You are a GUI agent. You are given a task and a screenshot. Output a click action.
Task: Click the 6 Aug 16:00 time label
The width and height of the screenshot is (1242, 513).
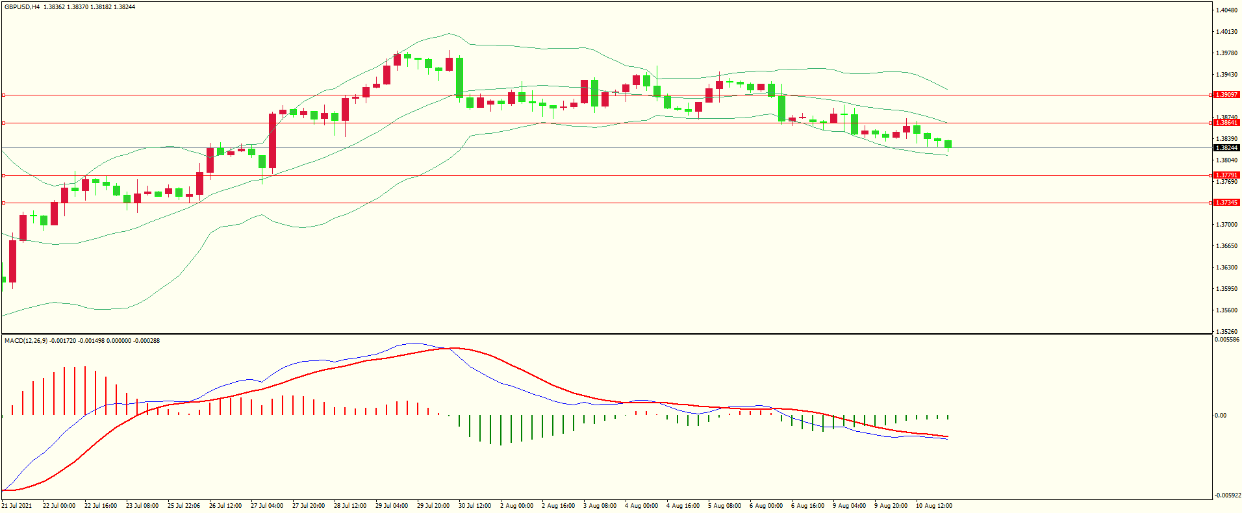[x=807, y=506]
